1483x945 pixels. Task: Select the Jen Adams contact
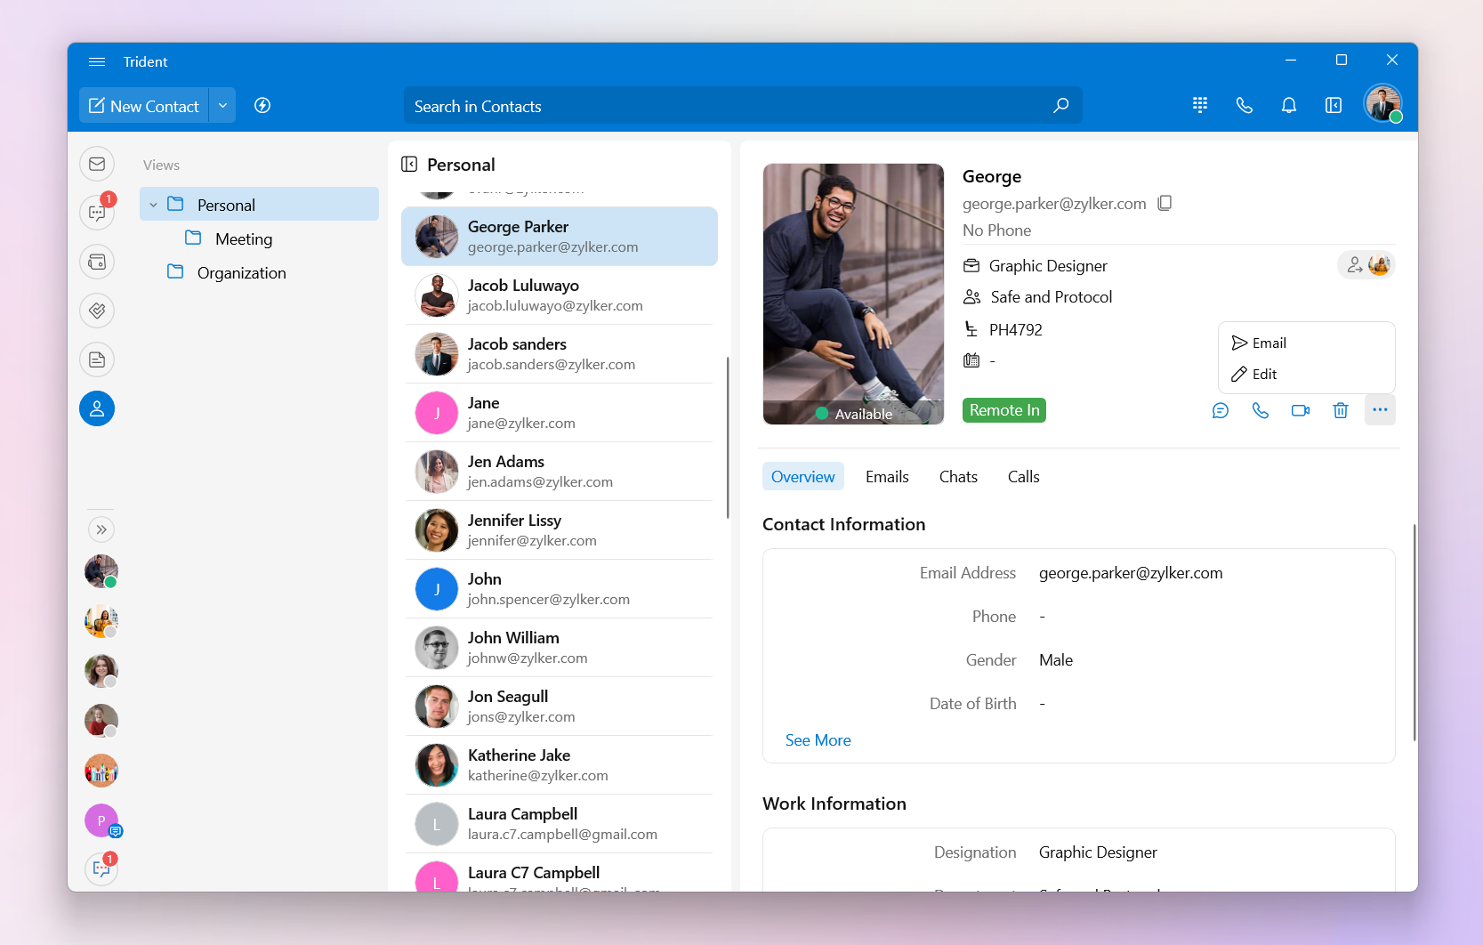pyautogui.click(x=560, y=472)
